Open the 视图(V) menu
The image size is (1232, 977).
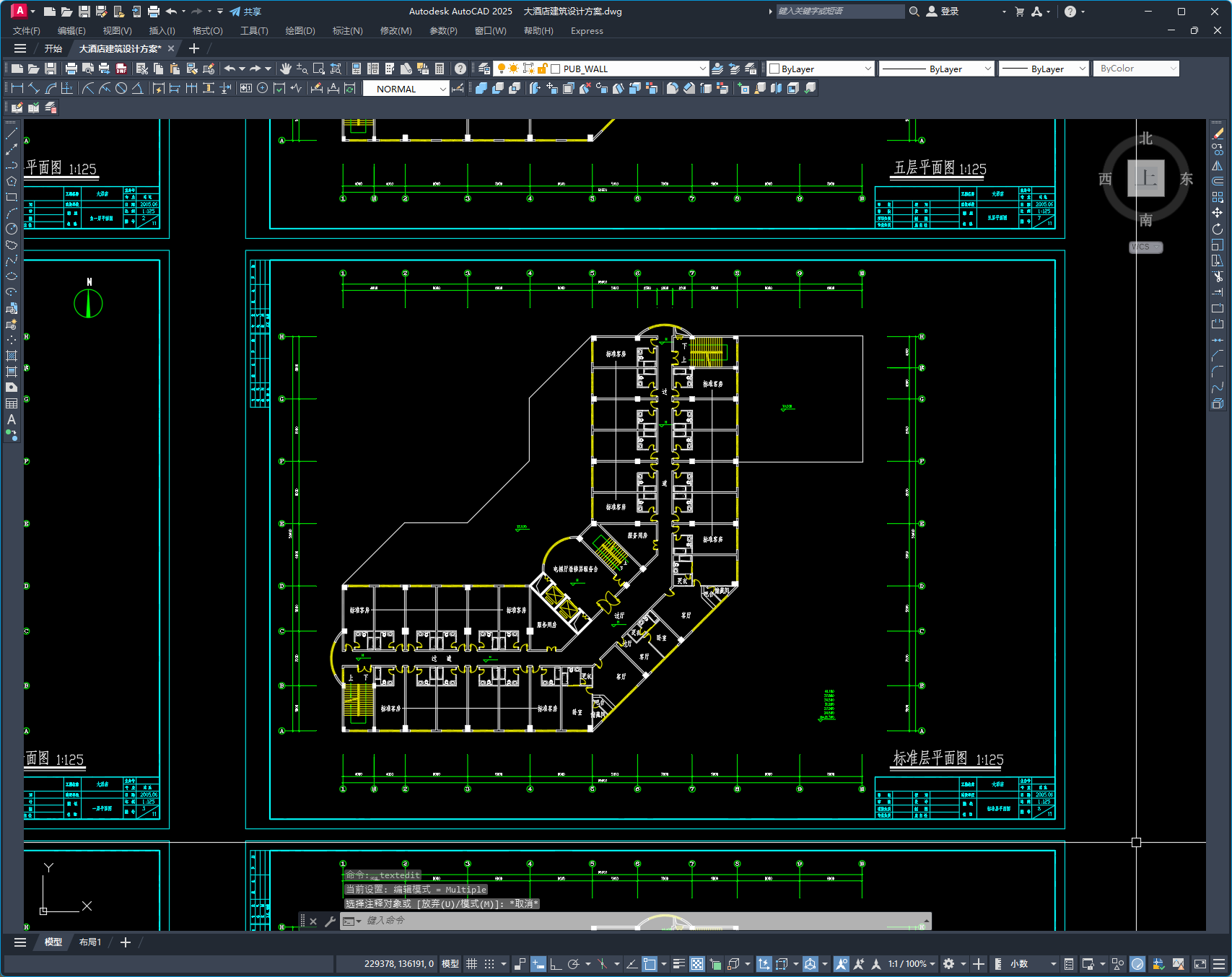117,31
